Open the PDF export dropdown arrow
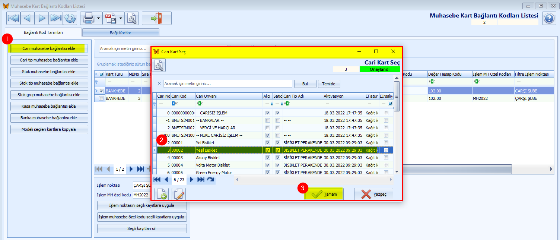The image size is (560, 240). pos(121,18)
